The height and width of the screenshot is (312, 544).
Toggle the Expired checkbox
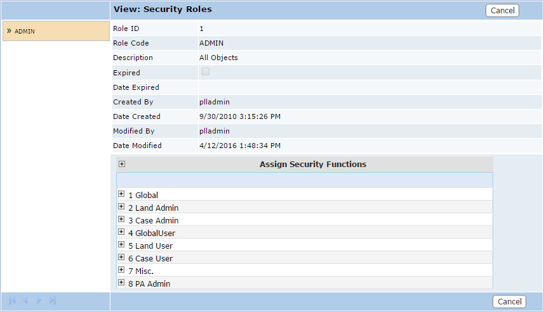pos(206,72)
